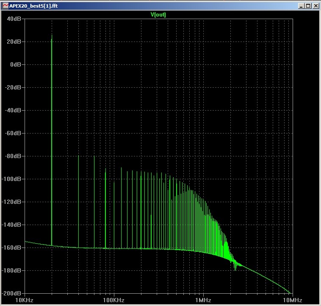Click the -200dB vertical axis label
This screenshot has height=306, width=321.
(x=11, y=293)
